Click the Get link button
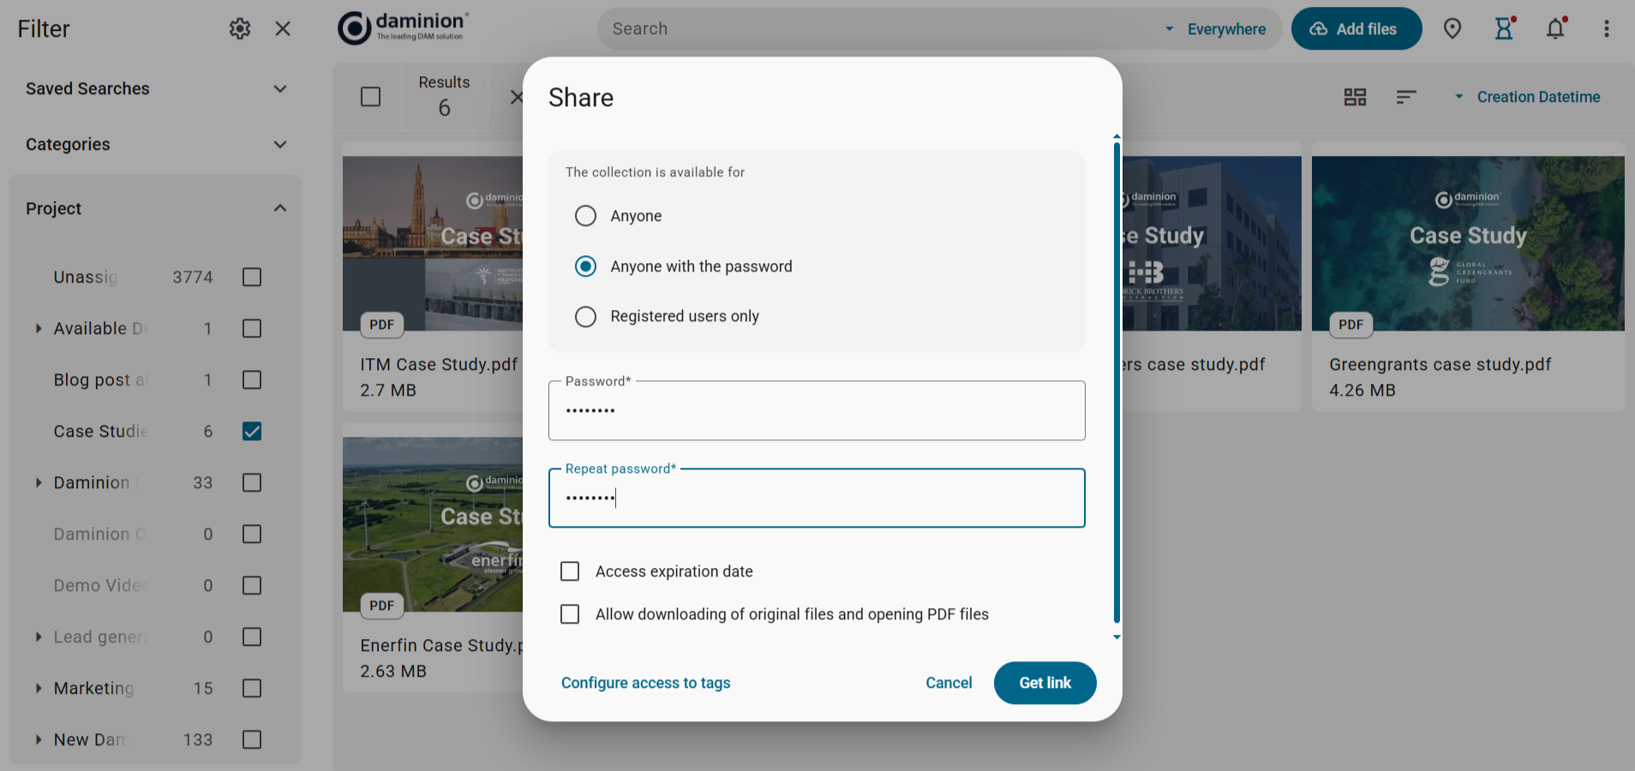This screenshot has height=771, width=1635. [1045, 683]
